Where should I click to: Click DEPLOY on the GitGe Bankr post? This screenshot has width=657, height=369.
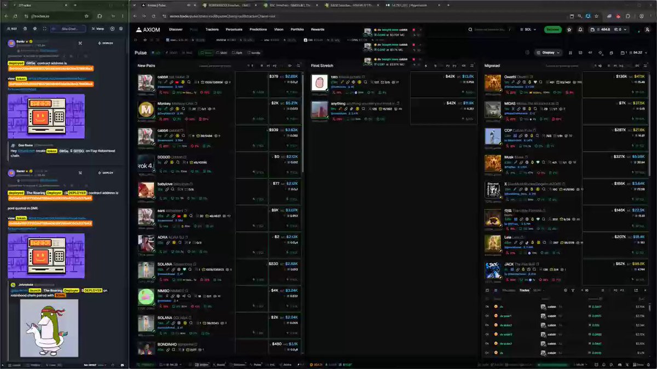(106, 42)
